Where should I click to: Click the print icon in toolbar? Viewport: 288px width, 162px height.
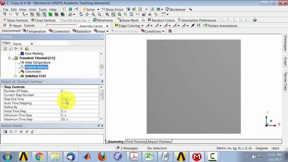point(150,14)
